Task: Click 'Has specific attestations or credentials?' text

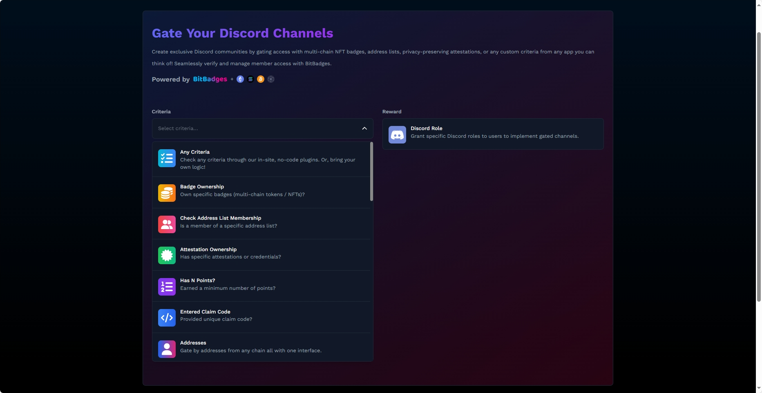Action: tap(230, 257)
